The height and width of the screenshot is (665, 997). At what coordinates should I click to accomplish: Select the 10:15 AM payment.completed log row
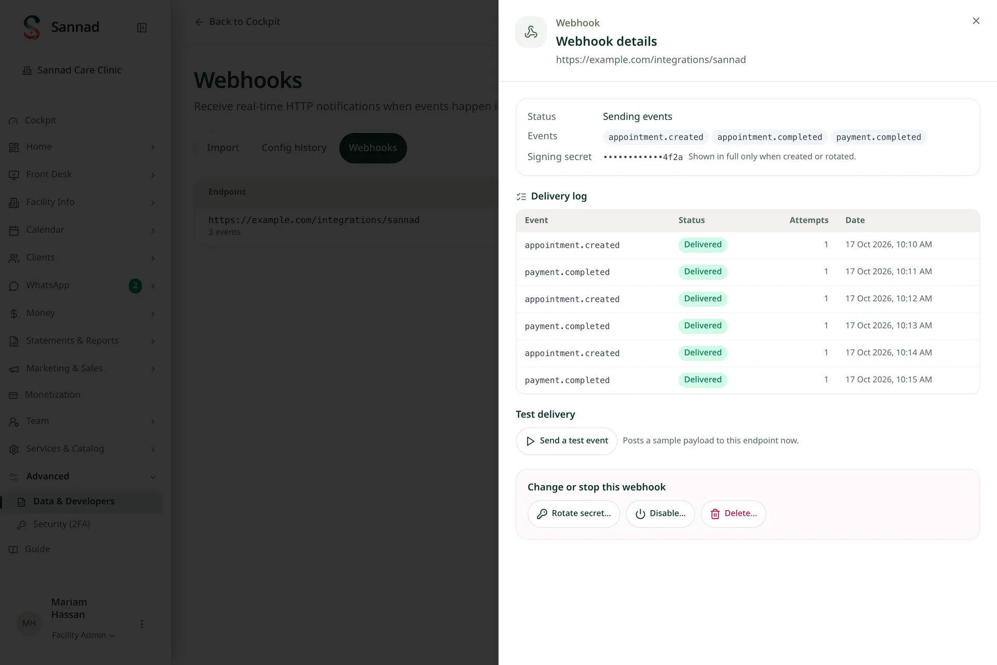[x=748, y=380]
